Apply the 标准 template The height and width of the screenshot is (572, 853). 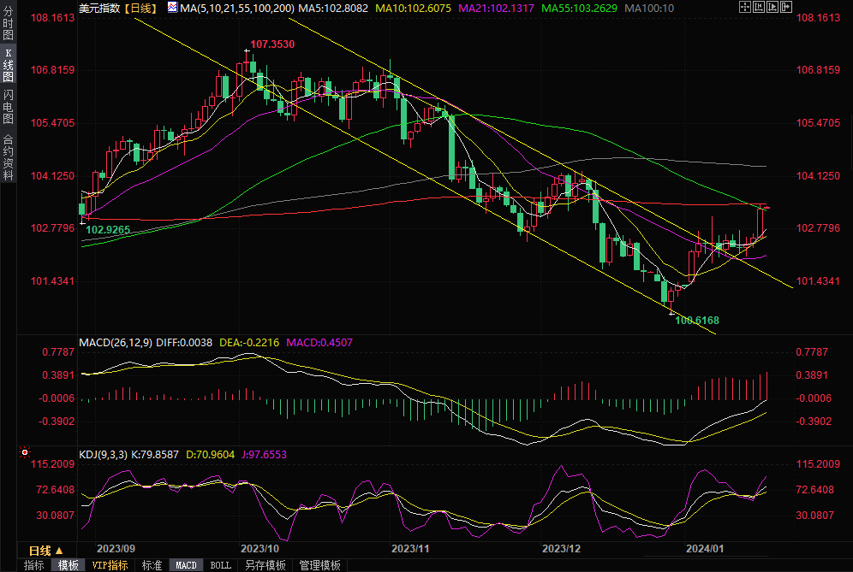click(x=152, y=565)
